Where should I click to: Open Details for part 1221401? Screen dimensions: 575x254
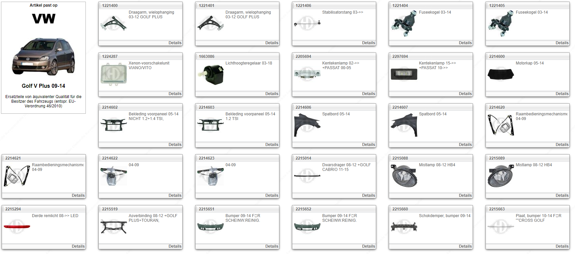(271, 43)
